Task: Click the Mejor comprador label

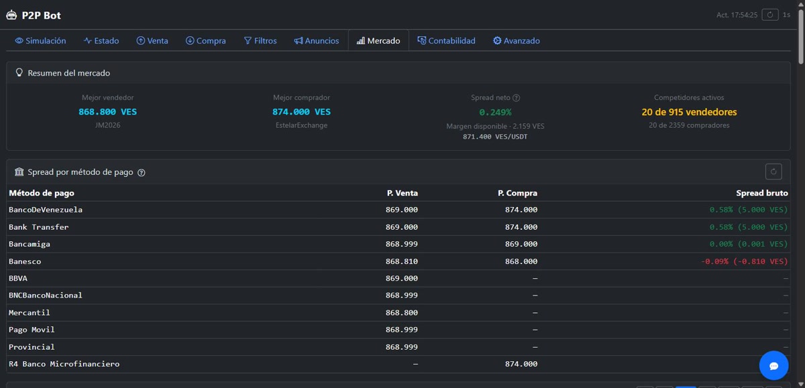Action: (301, 98)
